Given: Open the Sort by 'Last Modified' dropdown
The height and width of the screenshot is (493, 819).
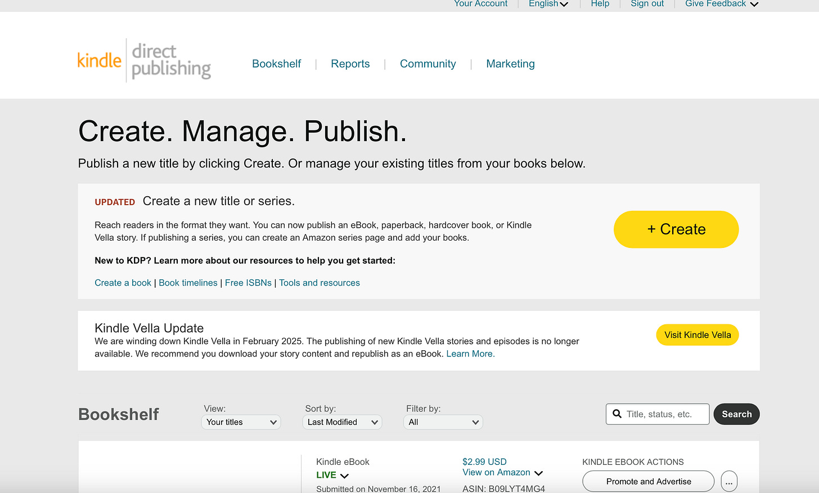Looking at the screenshot, I should tap(342, 422).
